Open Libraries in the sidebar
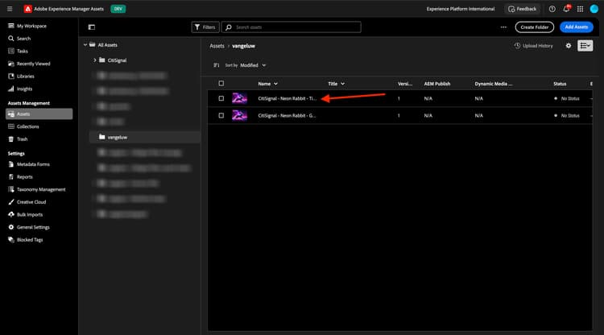 tap(26, 77)
